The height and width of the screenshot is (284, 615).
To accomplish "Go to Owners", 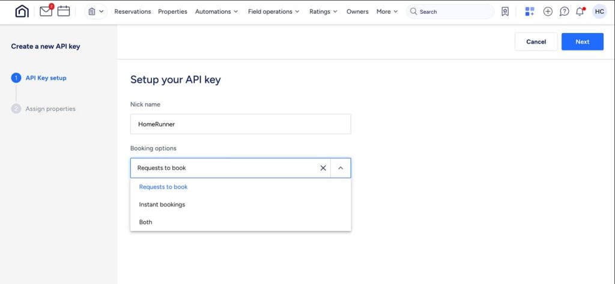I will tap(357, 12).
